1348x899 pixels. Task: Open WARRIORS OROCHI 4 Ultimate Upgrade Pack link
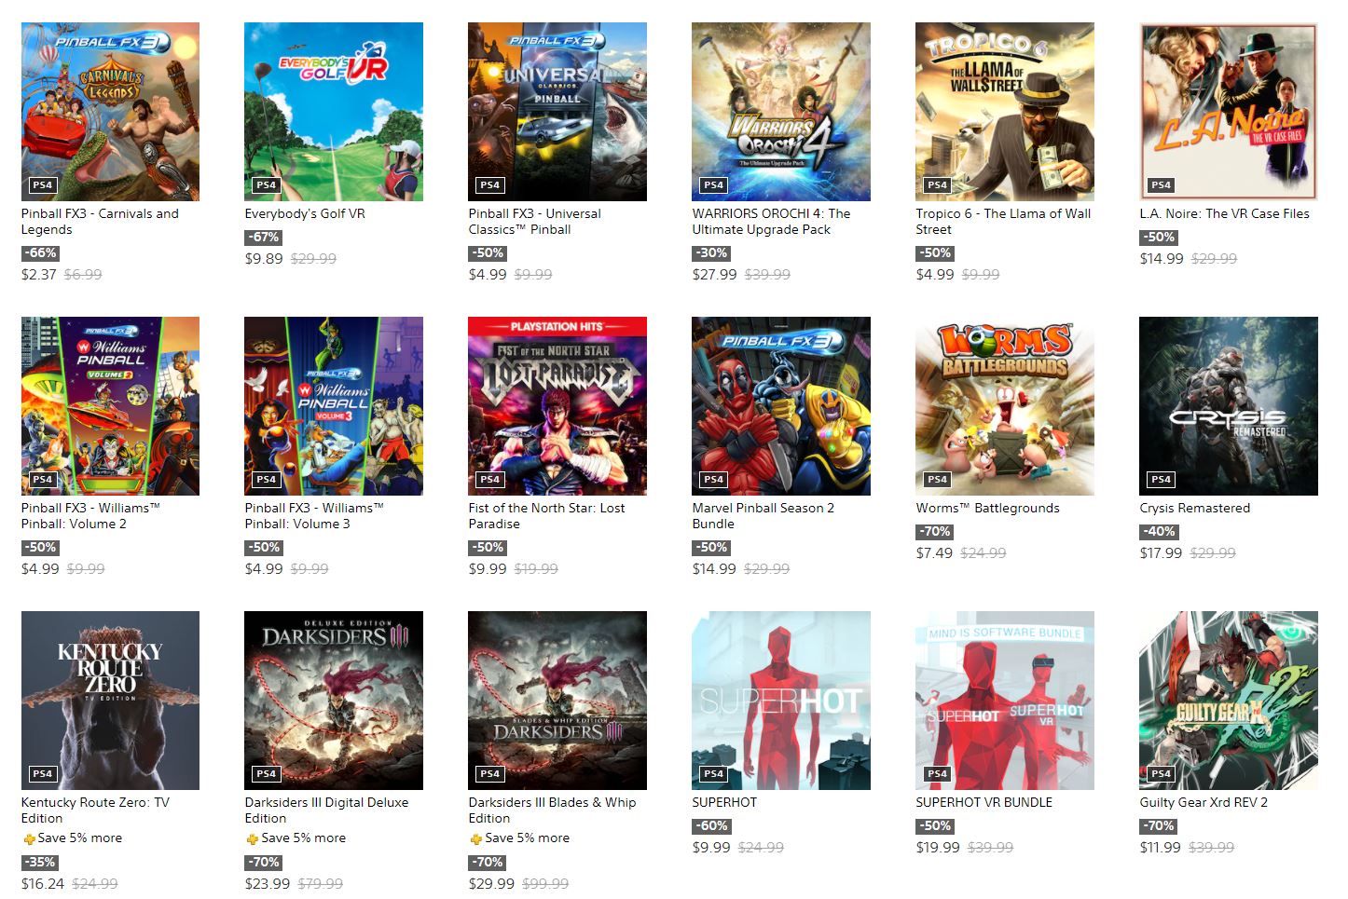coord(771,221)
